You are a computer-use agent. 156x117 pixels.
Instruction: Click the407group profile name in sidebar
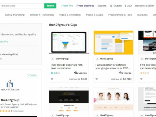pyautogui.click(x=10, y=100)
